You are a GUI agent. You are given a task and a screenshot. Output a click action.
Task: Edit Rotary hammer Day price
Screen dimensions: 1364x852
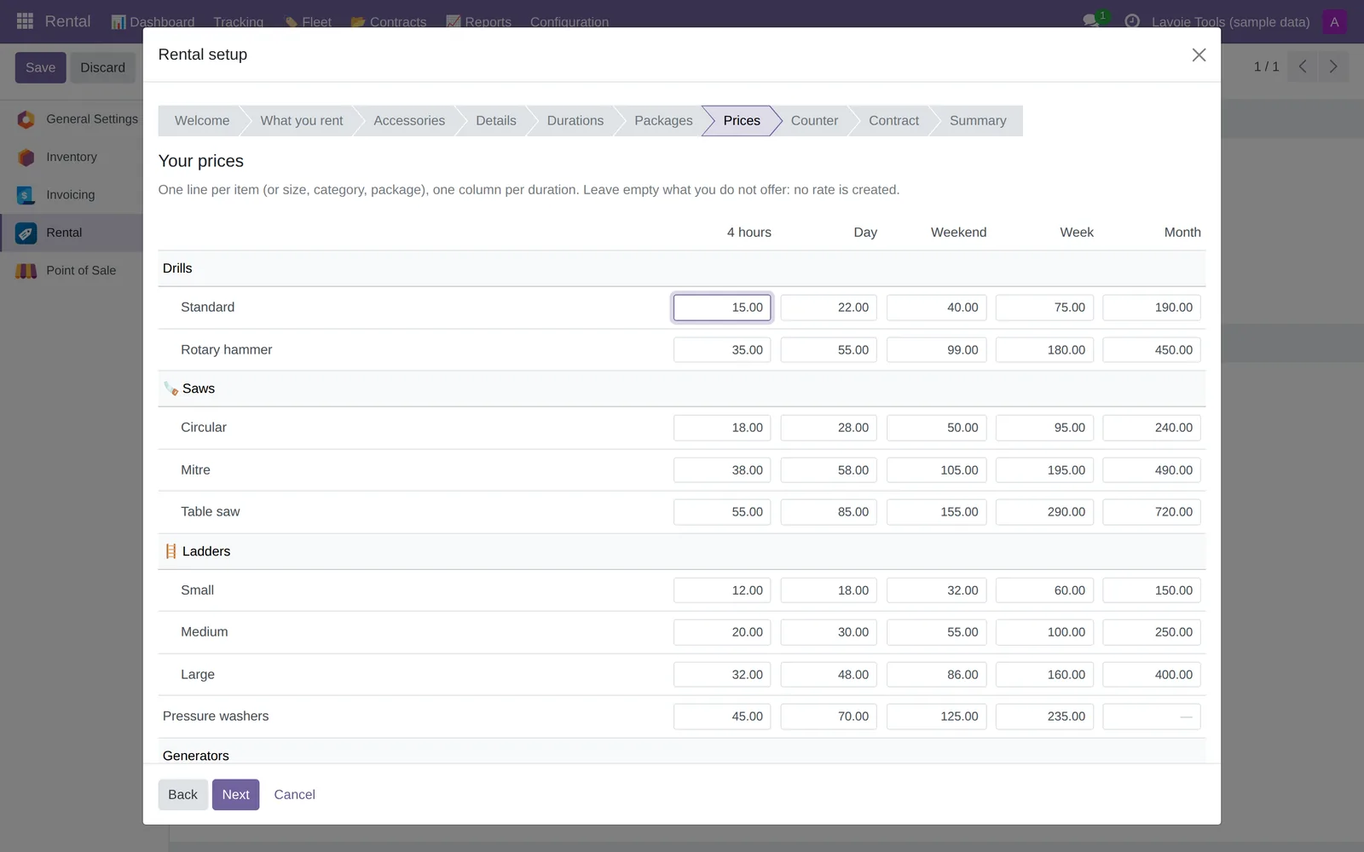pyautogui.click(x=829, y=350)
